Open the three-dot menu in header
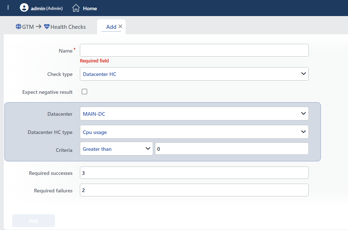The width and height of the screenshot is (348, 230). [8, 8]
